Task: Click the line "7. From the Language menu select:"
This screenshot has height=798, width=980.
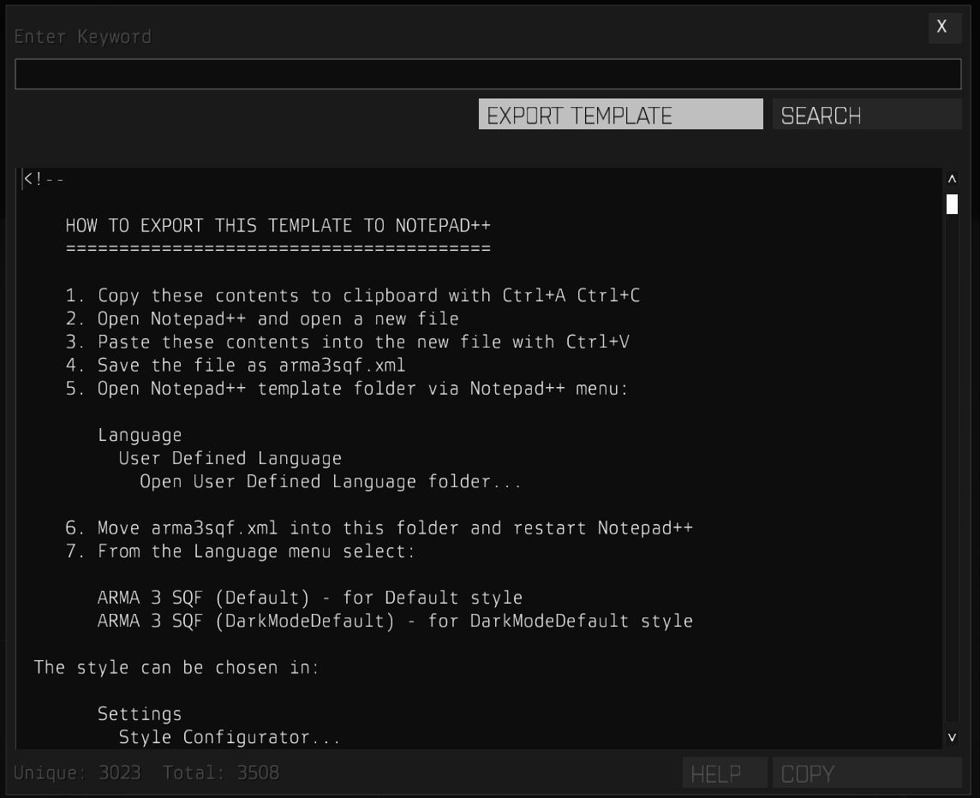Action: 241,551
